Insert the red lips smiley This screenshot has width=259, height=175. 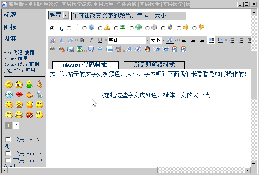(19, 94)
